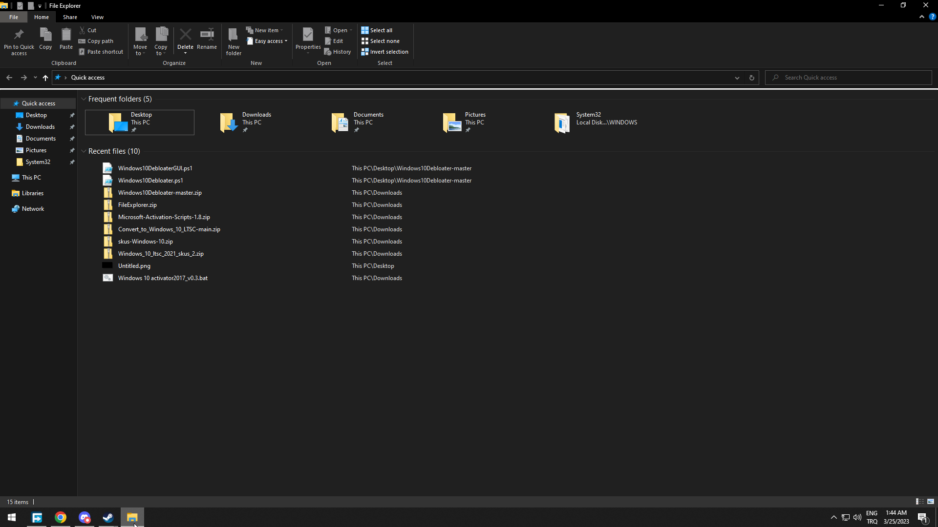Screen dimensions: 938x527
Task: Select the Documents frequent folder tile
Action: pyautogui.click(x=362, y=122)
